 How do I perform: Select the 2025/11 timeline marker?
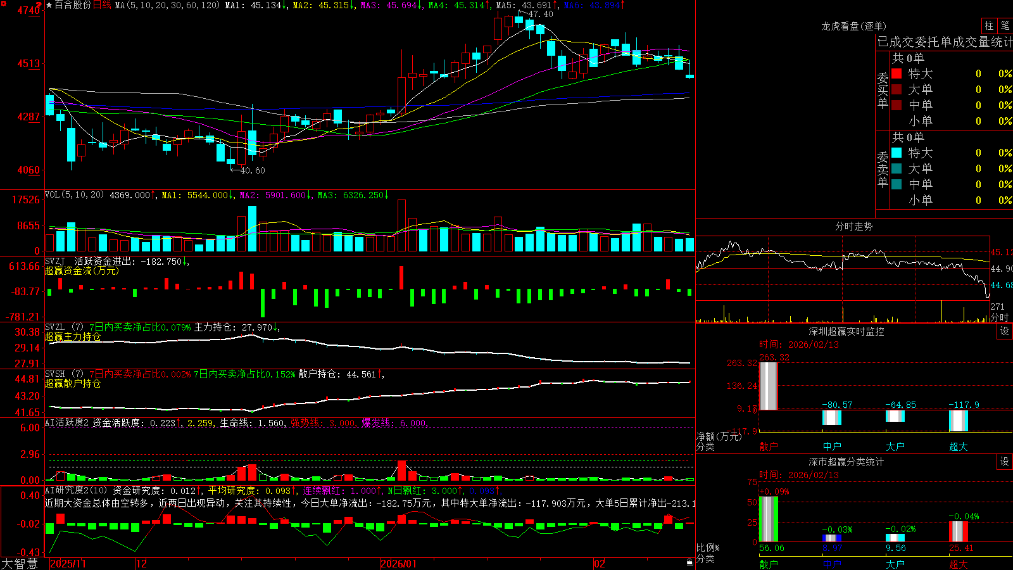[x=68, y=564]
